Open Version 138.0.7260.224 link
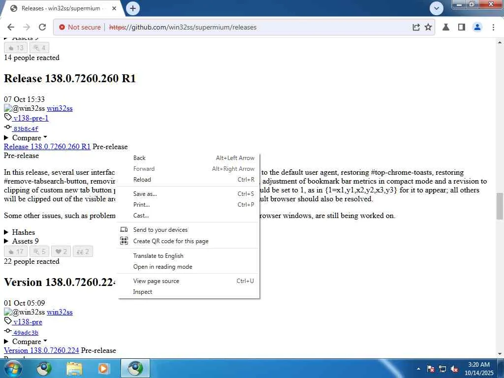This screenshot has height=378, width=504. [41, 350]
